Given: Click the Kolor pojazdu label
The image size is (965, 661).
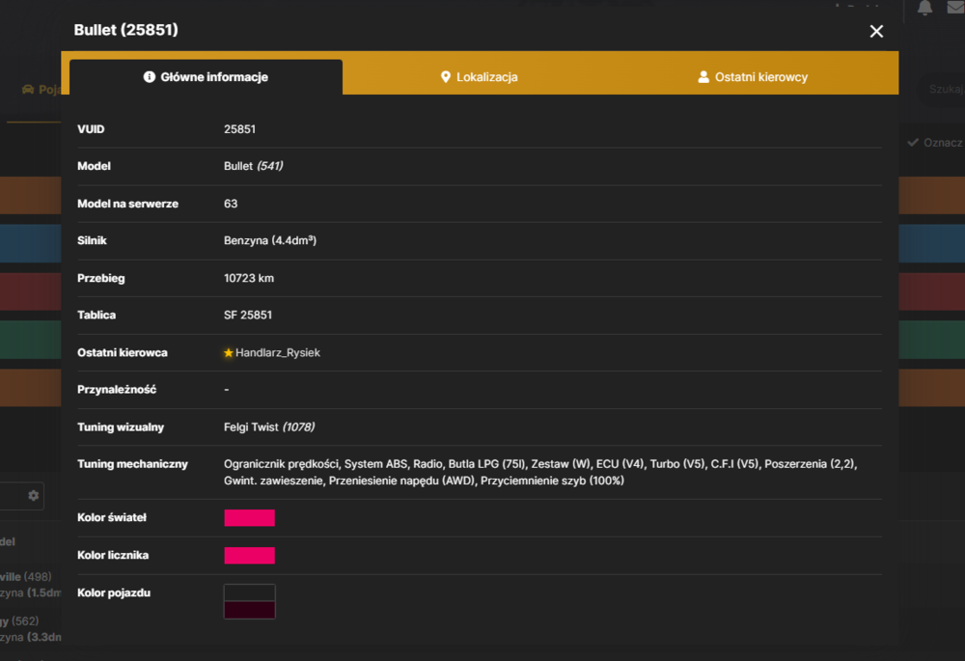Looking at the screenshot, I should [114, 592].
